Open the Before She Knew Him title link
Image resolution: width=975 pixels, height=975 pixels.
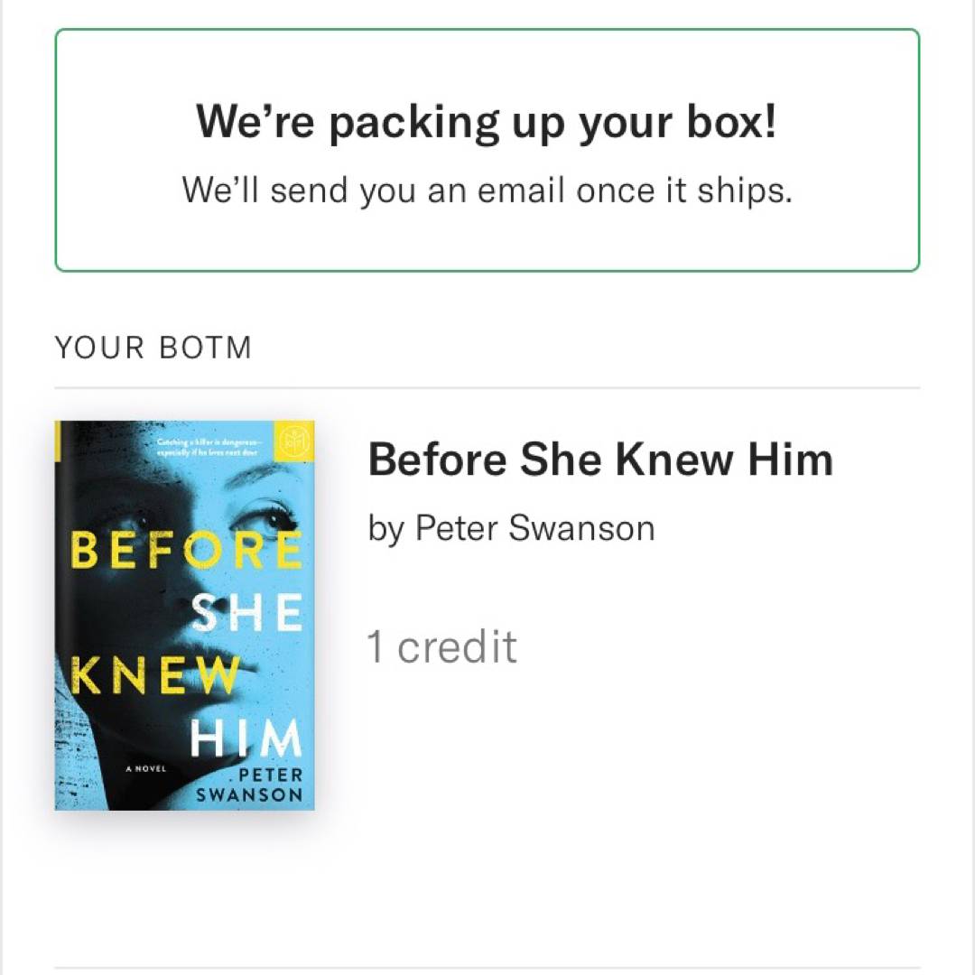pos(599,460)
